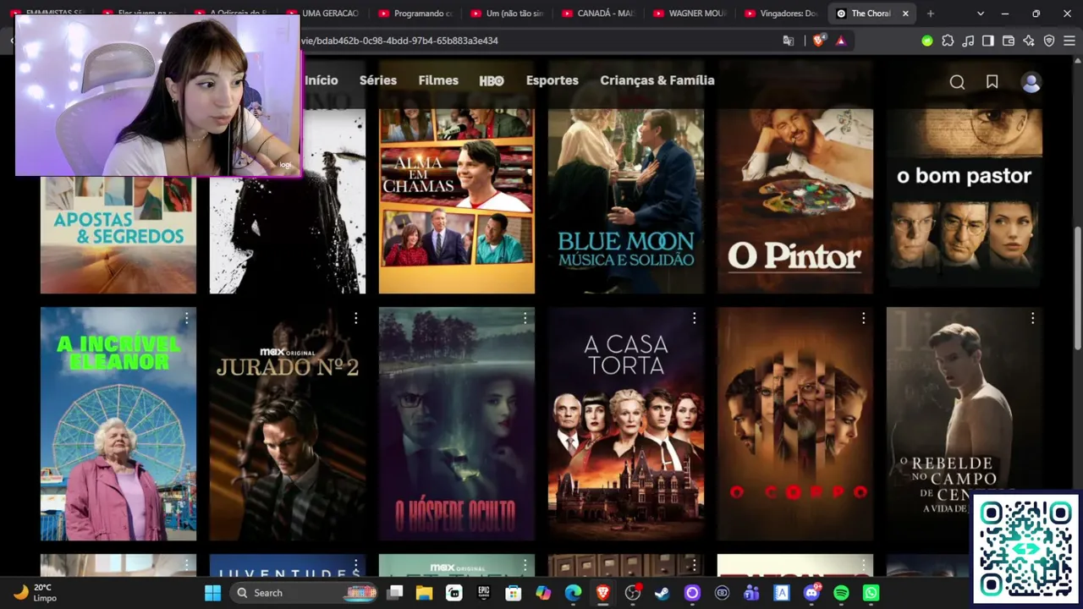This screenshot has width=1083, height=609.
Task: Click the Brave Shields lion icon
Action: [818, 41]
